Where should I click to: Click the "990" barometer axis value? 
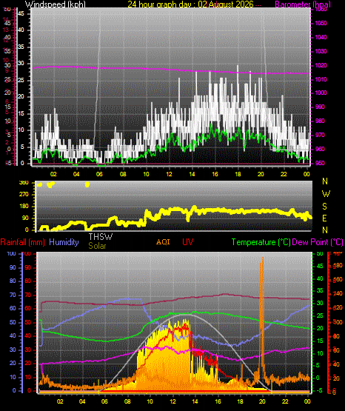click(320, 107)
